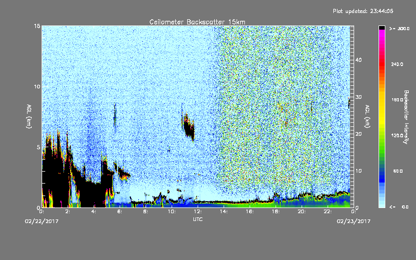Click the '8:' hour tick label

(146, 212)
